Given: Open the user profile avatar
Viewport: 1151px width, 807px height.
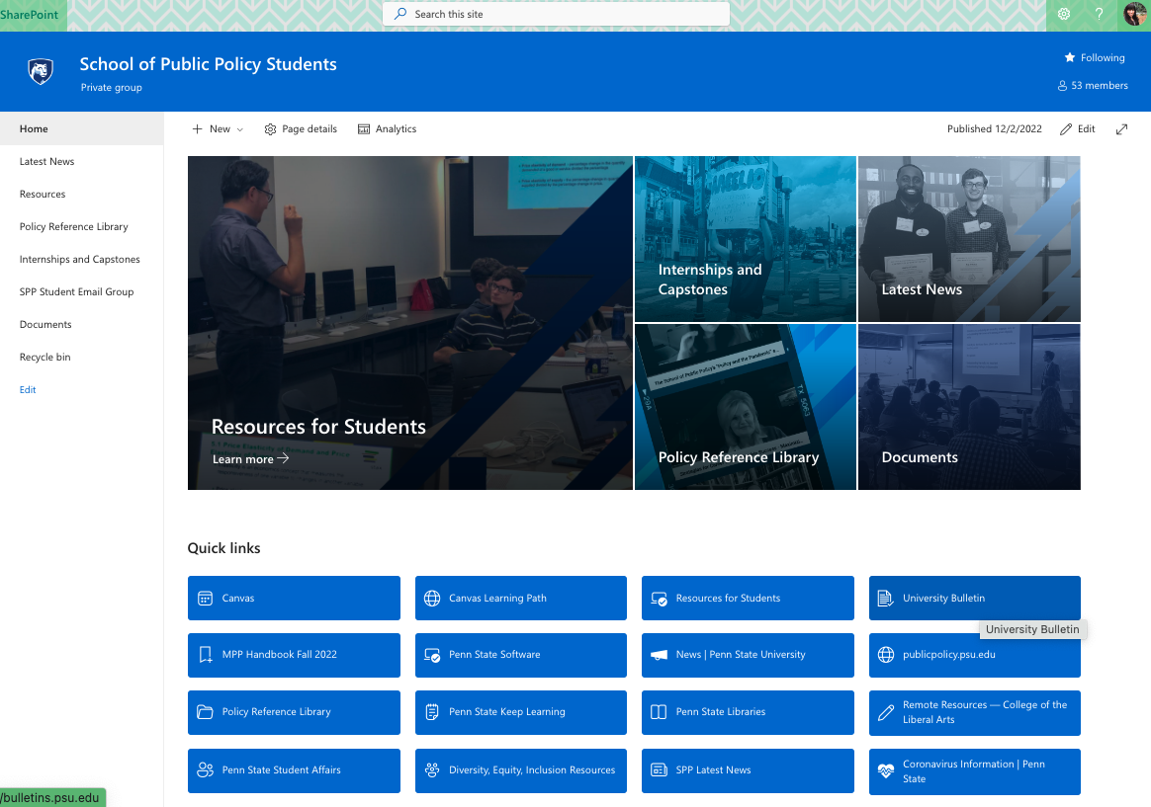Looking at the screenshot, I should (1134, 14).
